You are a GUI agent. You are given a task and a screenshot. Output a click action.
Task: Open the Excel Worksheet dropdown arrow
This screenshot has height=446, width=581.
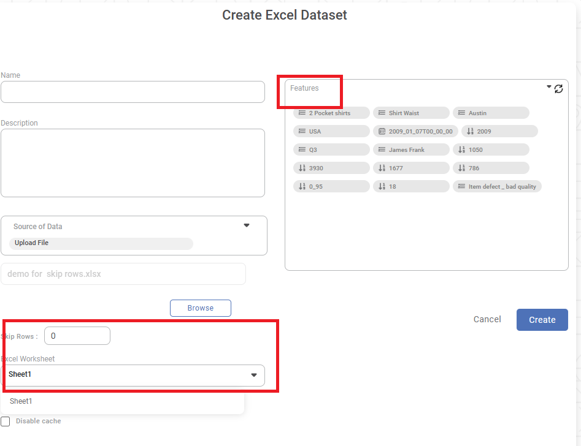click(x=254, y=375)
